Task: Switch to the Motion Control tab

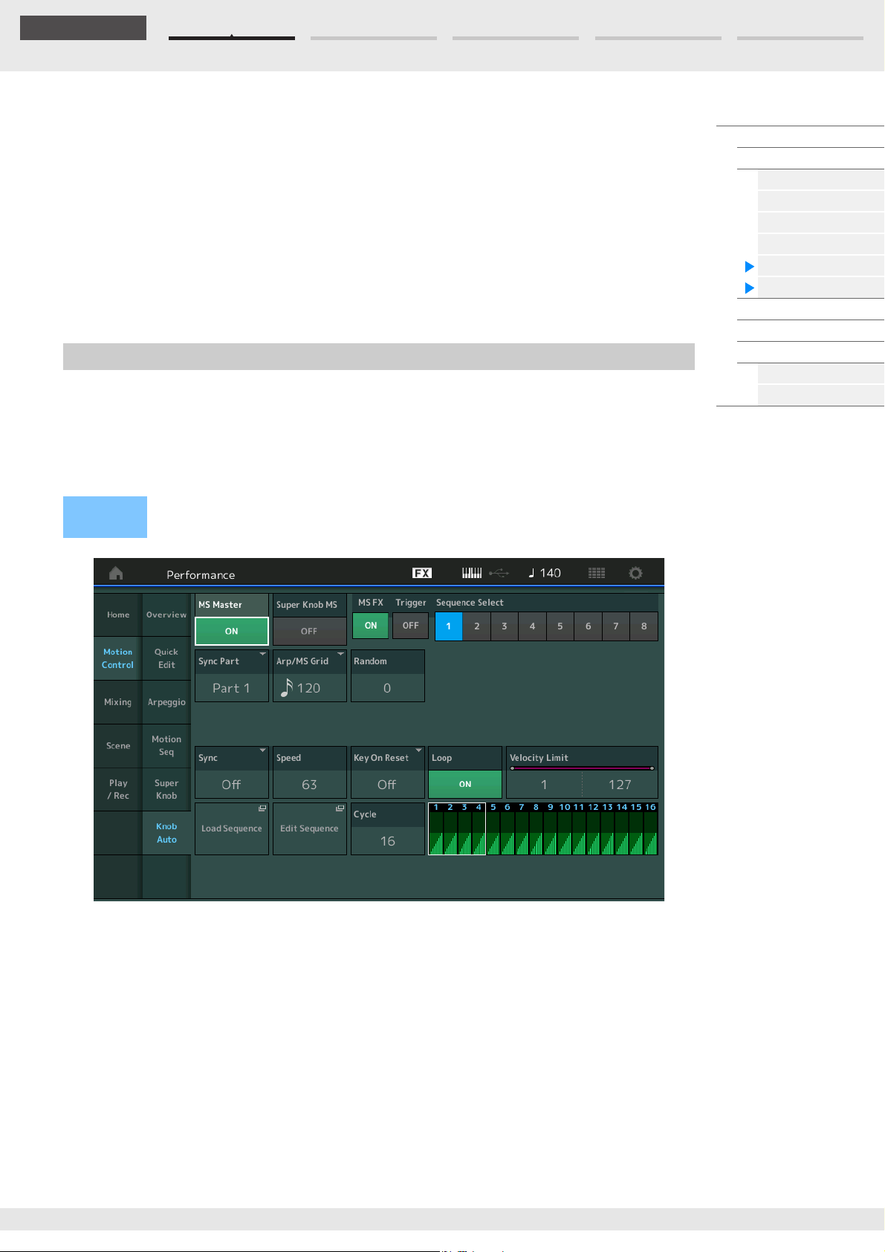Action: pyautogui.click(x=118, y=658)
